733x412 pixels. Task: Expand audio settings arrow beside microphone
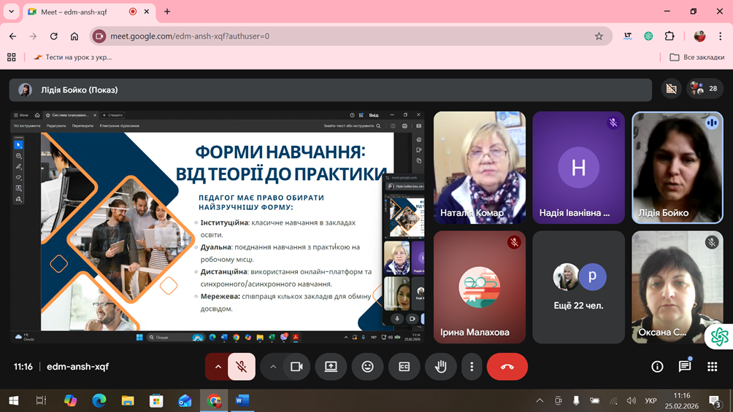(x=218, y=367)
